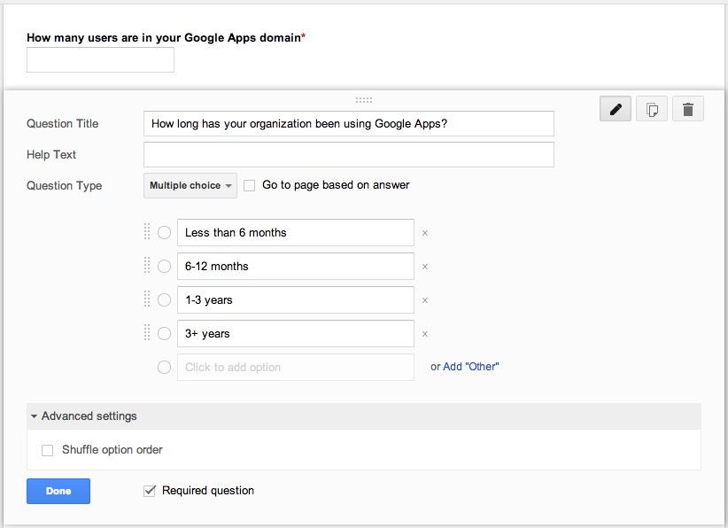Click the pencil edit question icon
728x528 pixels.
616,110
